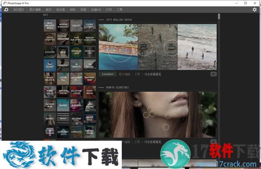This screenshot has height=169, width=261.
Task: Choose the Borders tile
Action: pyautogui.click(x=77, y=105)
